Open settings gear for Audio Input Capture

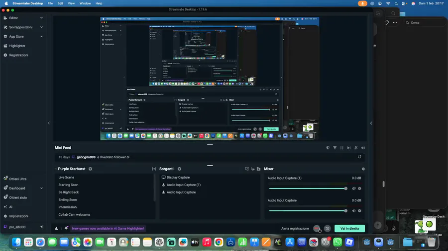[x=360, y=211]
